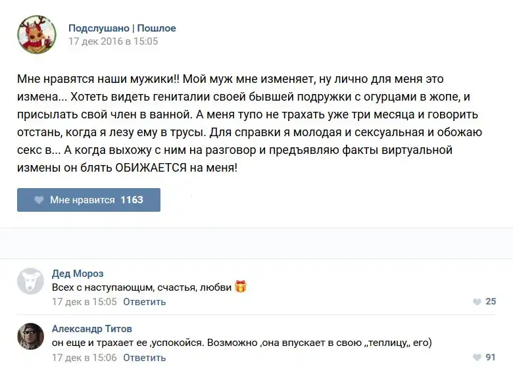Open Александр Титов's profile photo
The width and height of the screenshot is (513, 367).
click(x=30, y=336)
